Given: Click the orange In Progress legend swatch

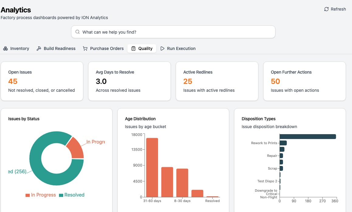Looking at the screenshot, I should [28, 195].
